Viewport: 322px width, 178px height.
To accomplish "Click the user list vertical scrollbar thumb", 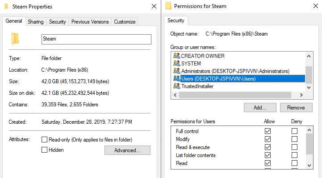I will tap(309, 75).
